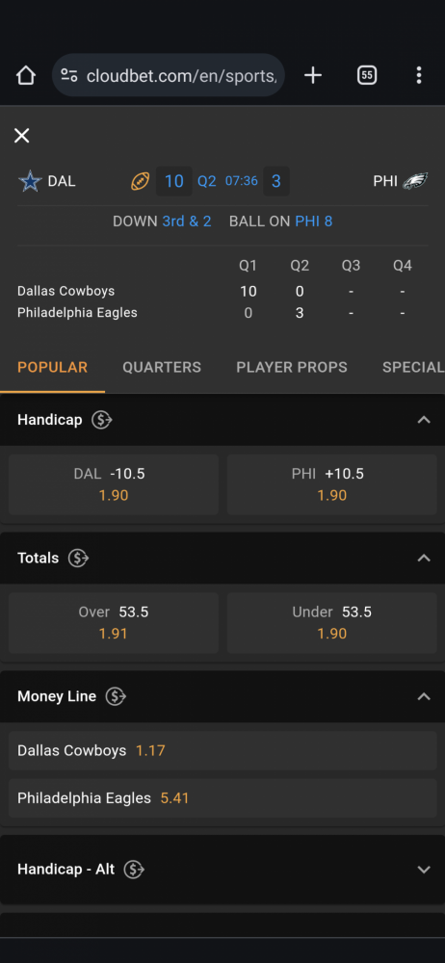Screen dimensions: 445x963
Task: Open the browser three-dot menu
Action: tap(419, 75)
